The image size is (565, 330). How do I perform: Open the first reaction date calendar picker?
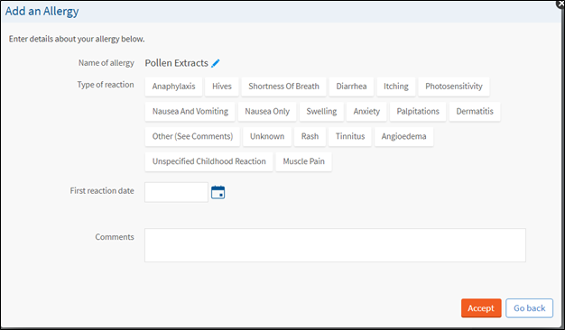tap(218, 192)
